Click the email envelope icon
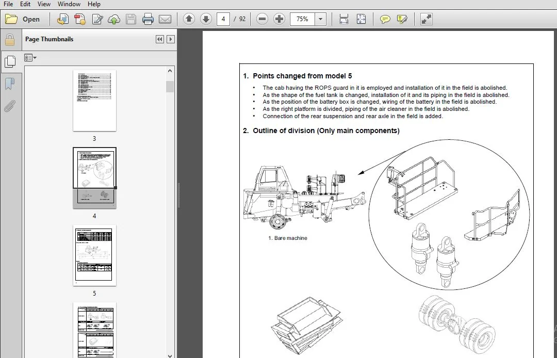Screen dimensions: 557x358 point(165,19)
